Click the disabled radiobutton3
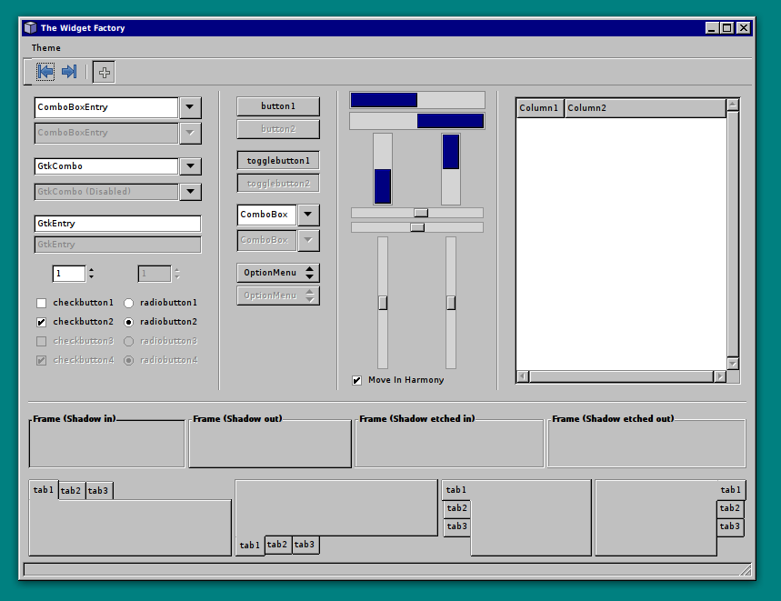Image resolution: width=781 pixels, height=601 pixels. (x=128, y=341)
